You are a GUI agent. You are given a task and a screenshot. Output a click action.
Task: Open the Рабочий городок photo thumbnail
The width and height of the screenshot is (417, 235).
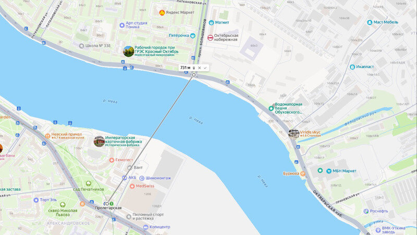[128, 51]
